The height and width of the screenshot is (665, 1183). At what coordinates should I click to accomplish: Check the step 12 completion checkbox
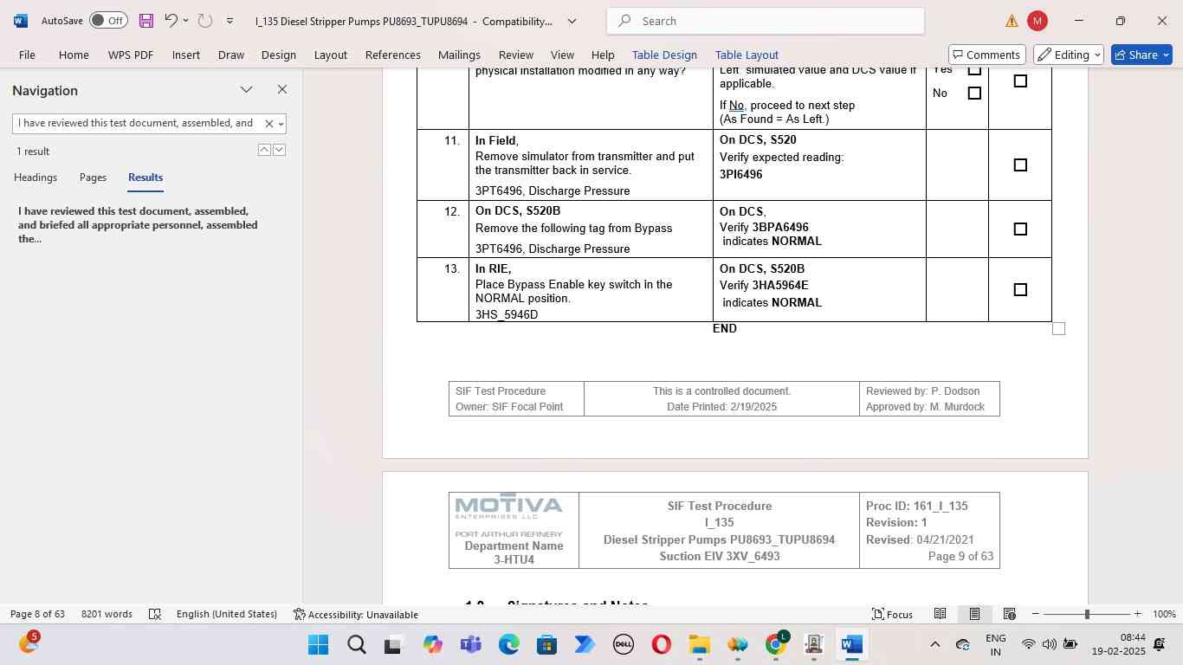click(1020, 229)
